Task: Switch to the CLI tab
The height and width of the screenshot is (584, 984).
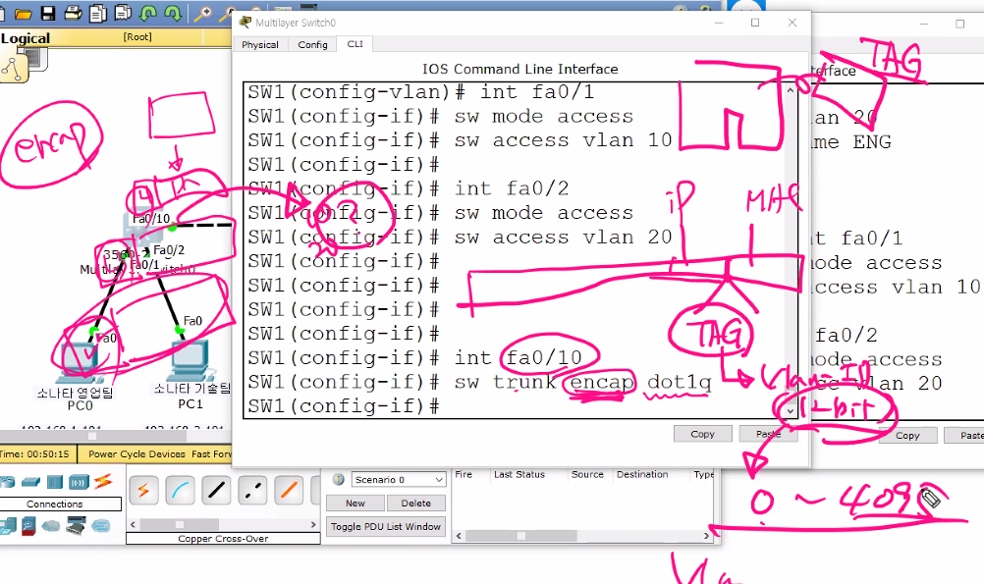Action: pyautogui.click(x=355, y=44)
